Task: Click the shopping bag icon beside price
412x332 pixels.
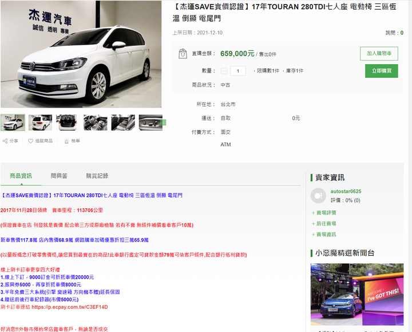Action: coord(183,54)
